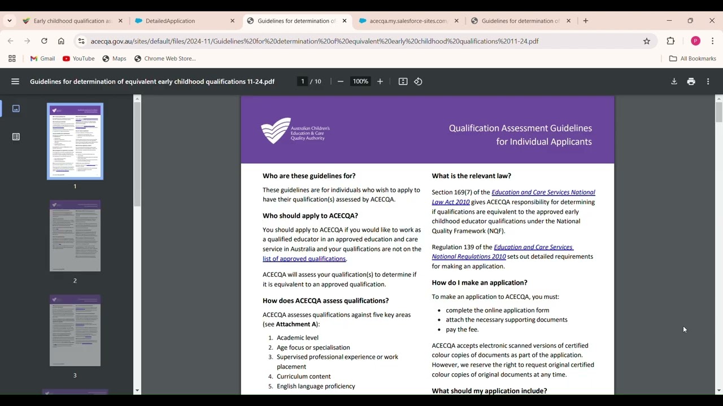
Task: Open All Bookmarks folder
Action: [x=692, y=59]
